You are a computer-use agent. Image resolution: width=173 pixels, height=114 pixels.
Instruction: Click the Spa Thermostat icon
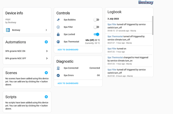pos(58,42)
